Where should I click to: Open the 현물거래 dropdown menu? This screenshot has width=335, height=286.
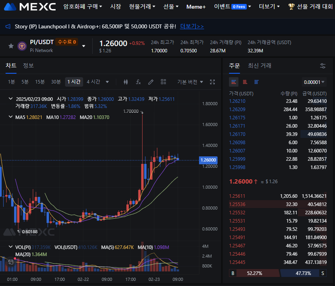(142, 7)
